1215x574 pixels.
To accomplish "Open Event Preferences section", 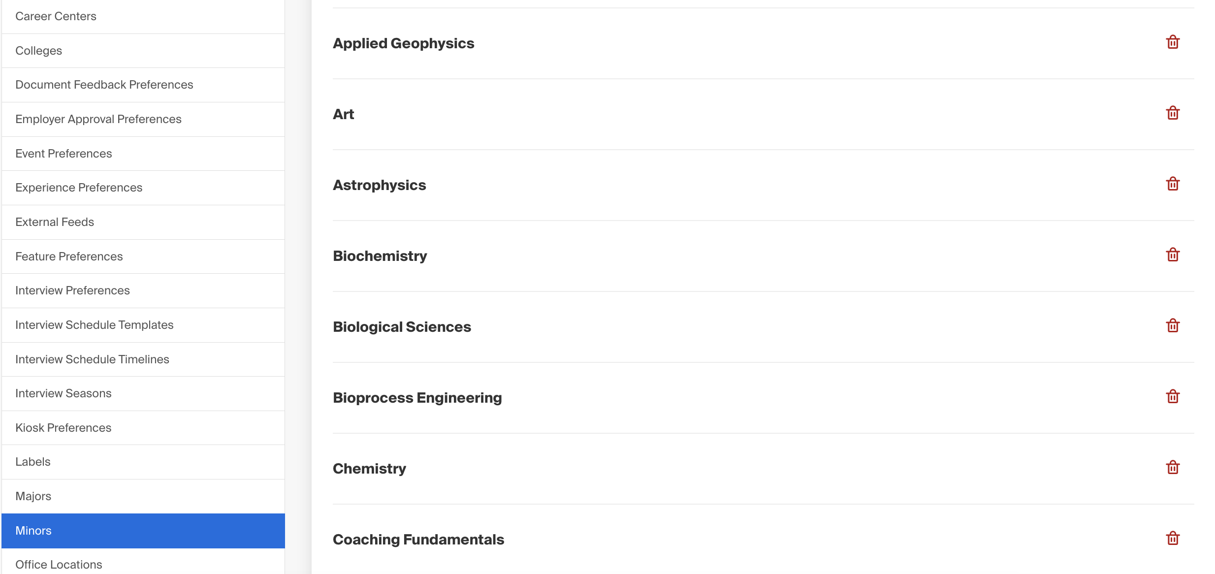I will 143,154.
